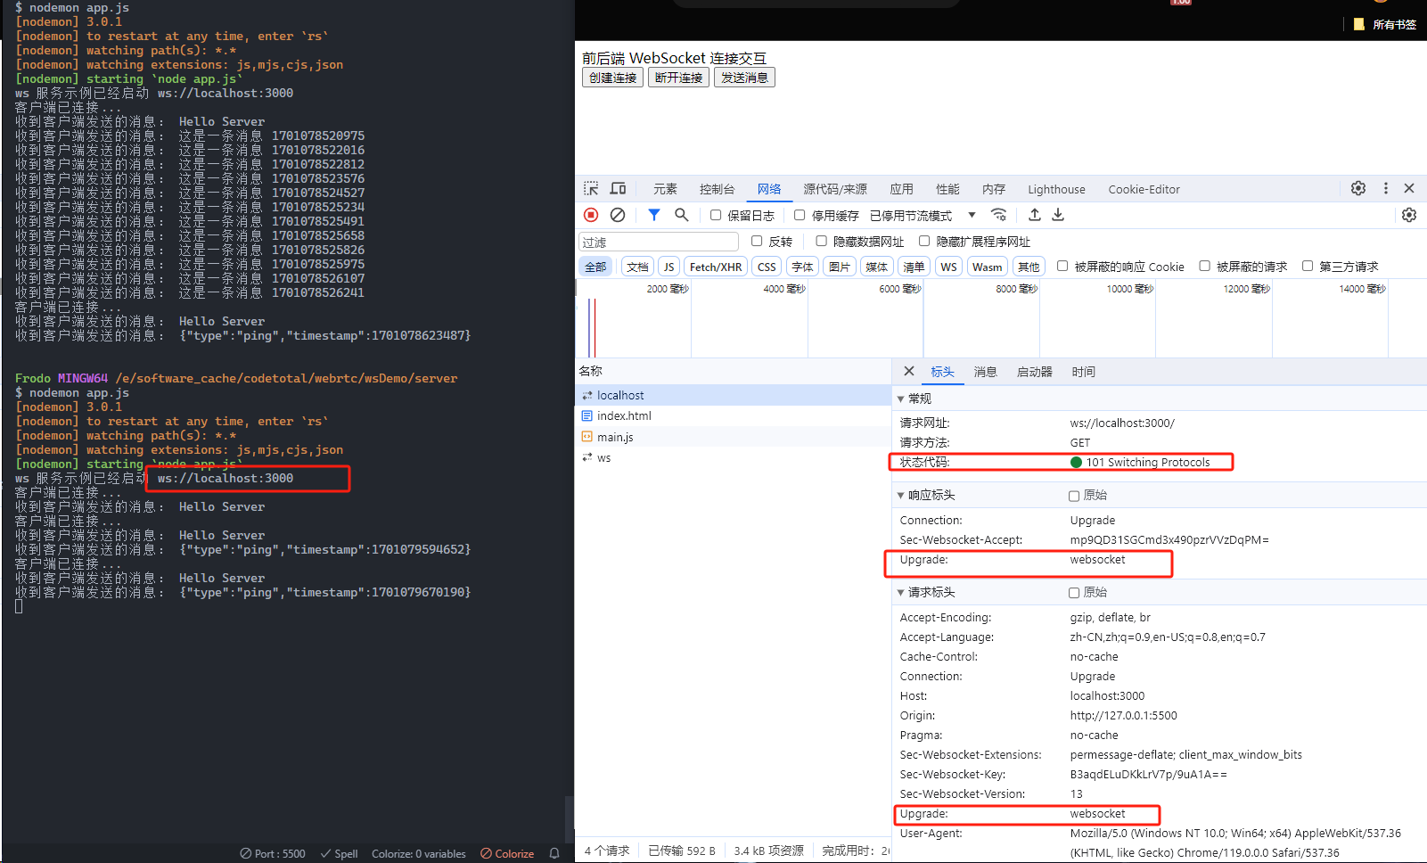This screenshot has height=863, width=1427.
Task: Toggle 隐藏数据网址 checkbox
Action: [821, 241]
